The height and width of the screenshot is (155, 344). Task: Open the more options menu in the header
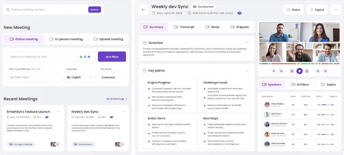pos(336,10)
